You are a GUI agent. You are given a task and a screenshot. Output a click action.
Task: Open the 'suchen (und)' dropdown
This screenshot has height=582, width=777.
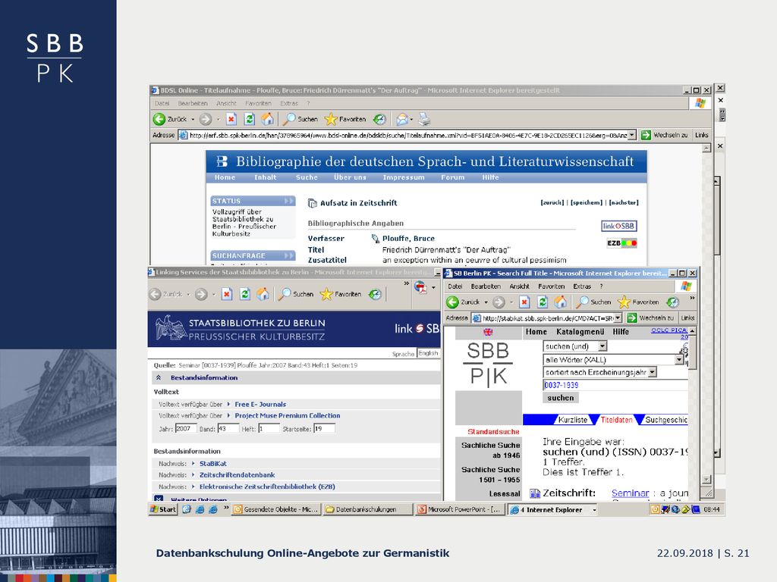pos(602,346)
